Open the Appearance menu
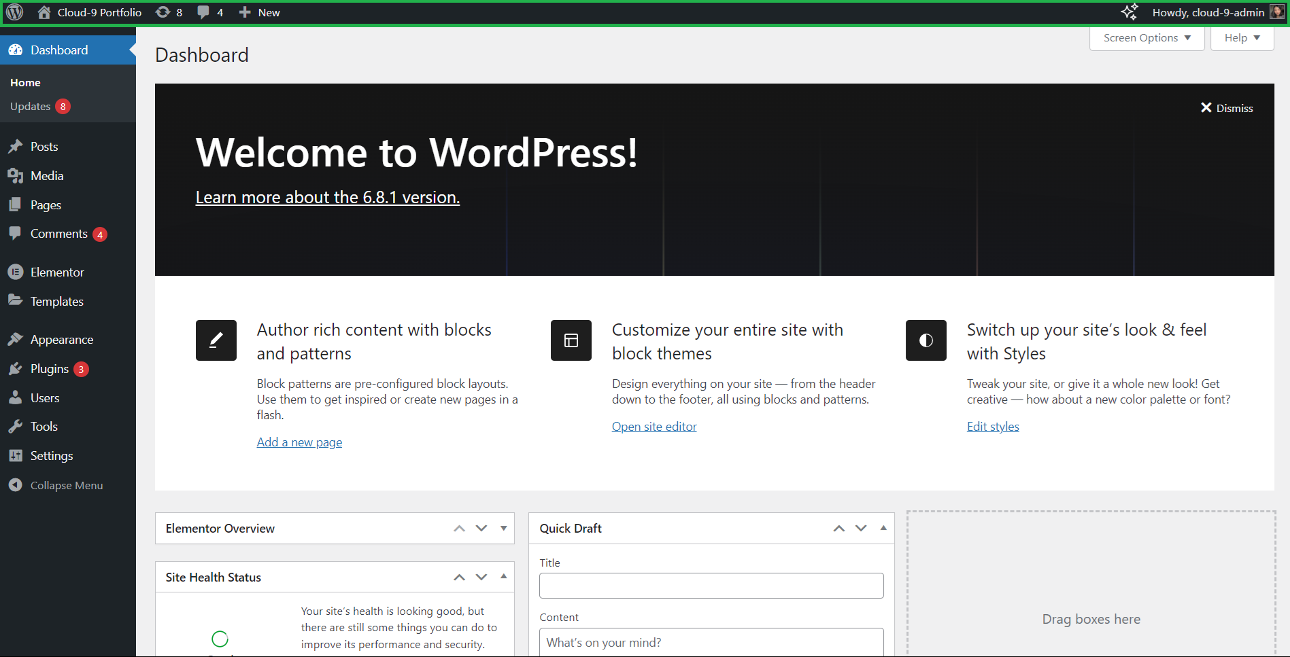 (62, 340)
